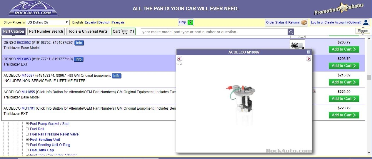Select English language link
This screenshot has width=372, height=159.
(78, 22)
